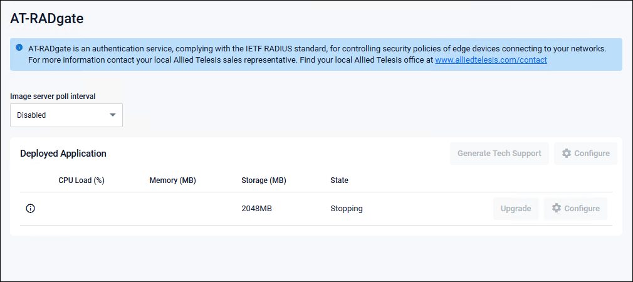Viewport: 633px width, 282px height.
Task: Click the Deployed Application heading
Action: coord(63,154)
